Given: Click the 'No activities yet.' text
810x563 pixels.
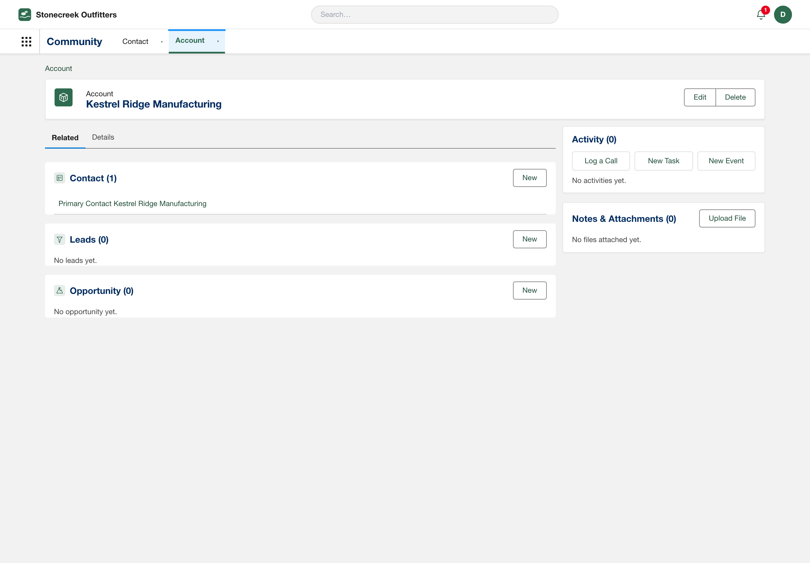Looking at the screenshot, I should point(599,181).
